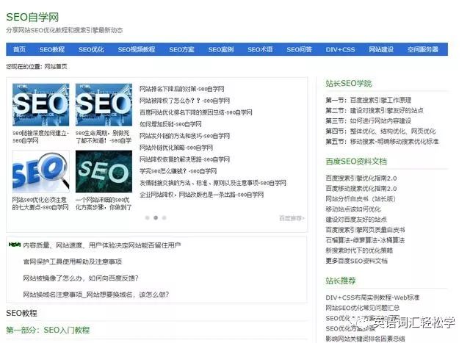Open 内容质量、网站速度、用户体验 article
Screen dimensions: 470x343
pyautogui.click(x=102, y=245)
